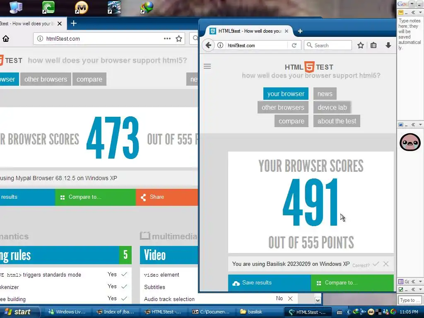Open 'news' in Basilisk page
Screen dimensions: 424x318
(x=325, y=94)
